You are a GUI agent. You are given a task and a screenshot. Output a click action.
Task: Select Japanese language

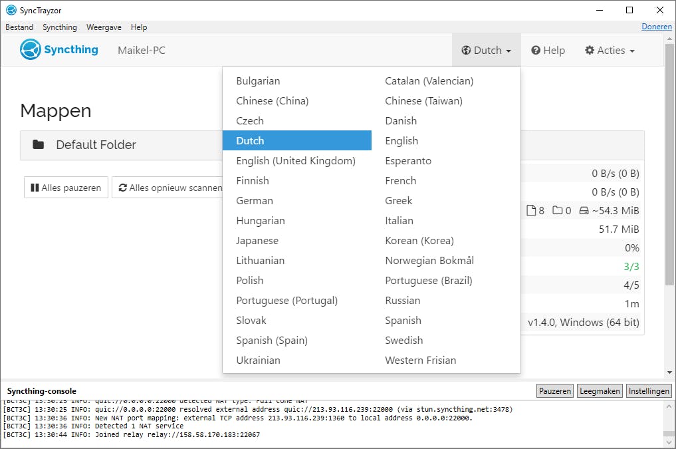point(297,240)
